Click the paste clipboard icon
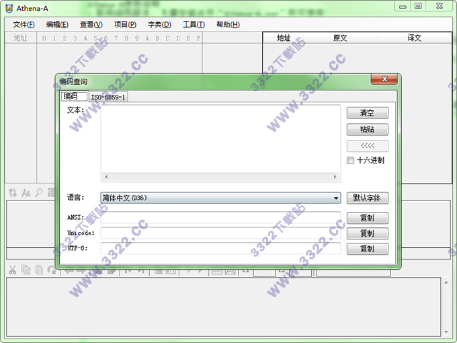 [39, 270]
